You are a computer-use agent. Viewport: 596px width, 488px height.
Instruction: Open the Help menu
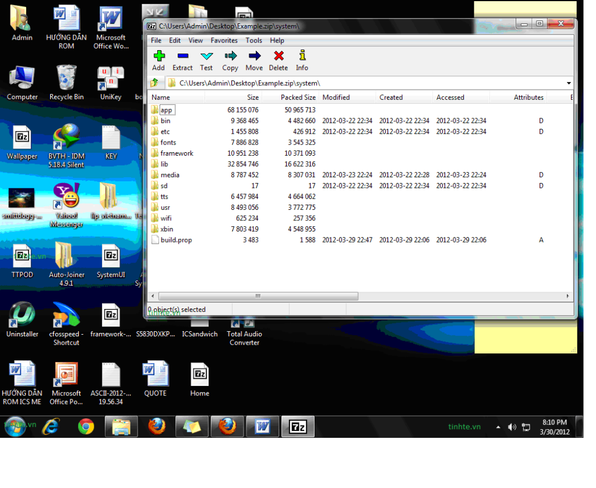(277, 40)
